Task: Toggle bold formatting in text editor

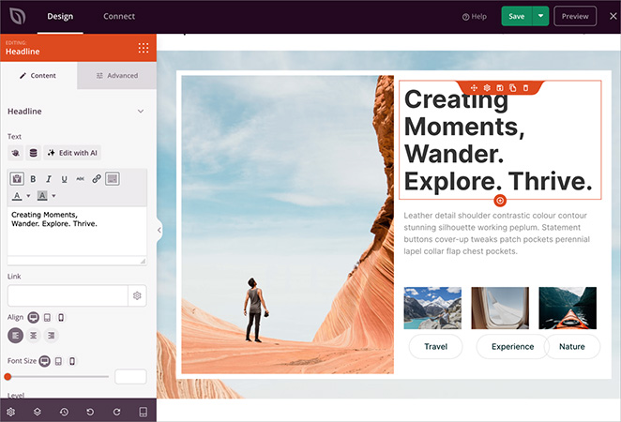Action: [33, 178]
